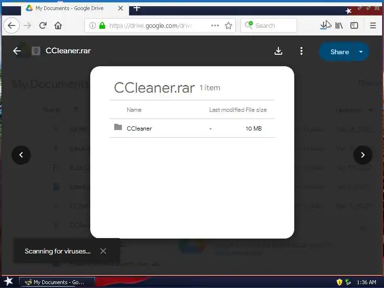Go to previous file with left chevron
Viewport: 384px width, 288px height.
[21, 155]
